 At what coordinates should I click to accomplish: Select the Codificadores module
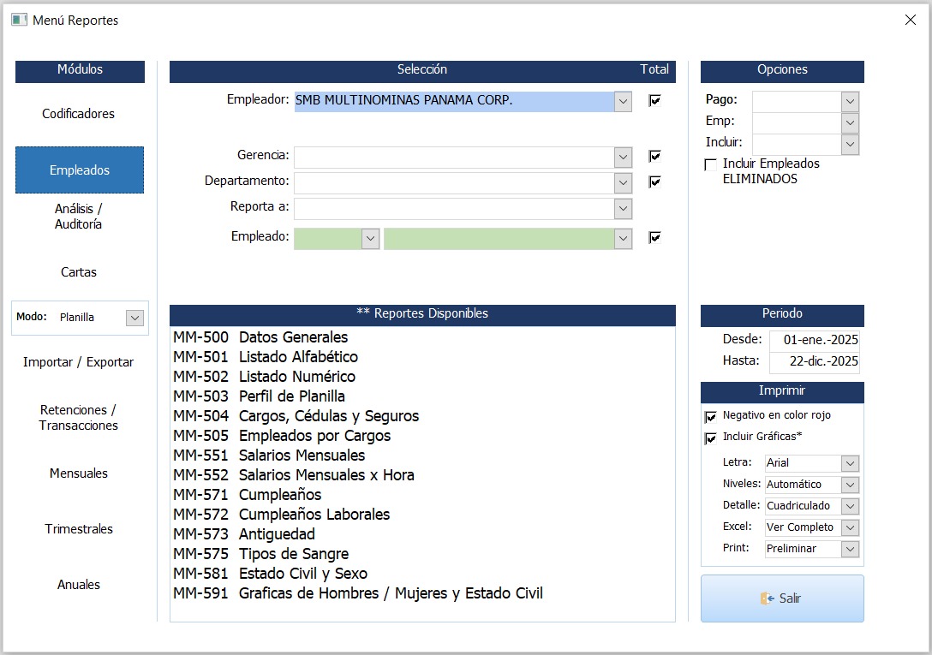click(x=79, y=114)
